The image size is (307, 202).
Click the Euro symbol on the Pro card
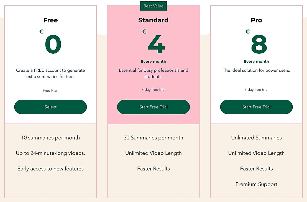[x=247, y=31]
